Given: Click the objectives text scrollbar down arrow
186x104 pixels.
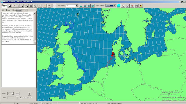Looking at the screenshot, I should [x=34, y=43].
